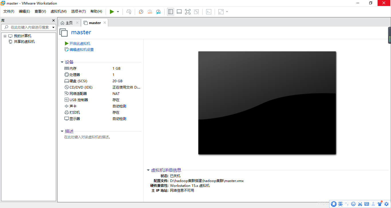
Task: Click the 显示器 display device row
Action: click(x=102, y=119)
